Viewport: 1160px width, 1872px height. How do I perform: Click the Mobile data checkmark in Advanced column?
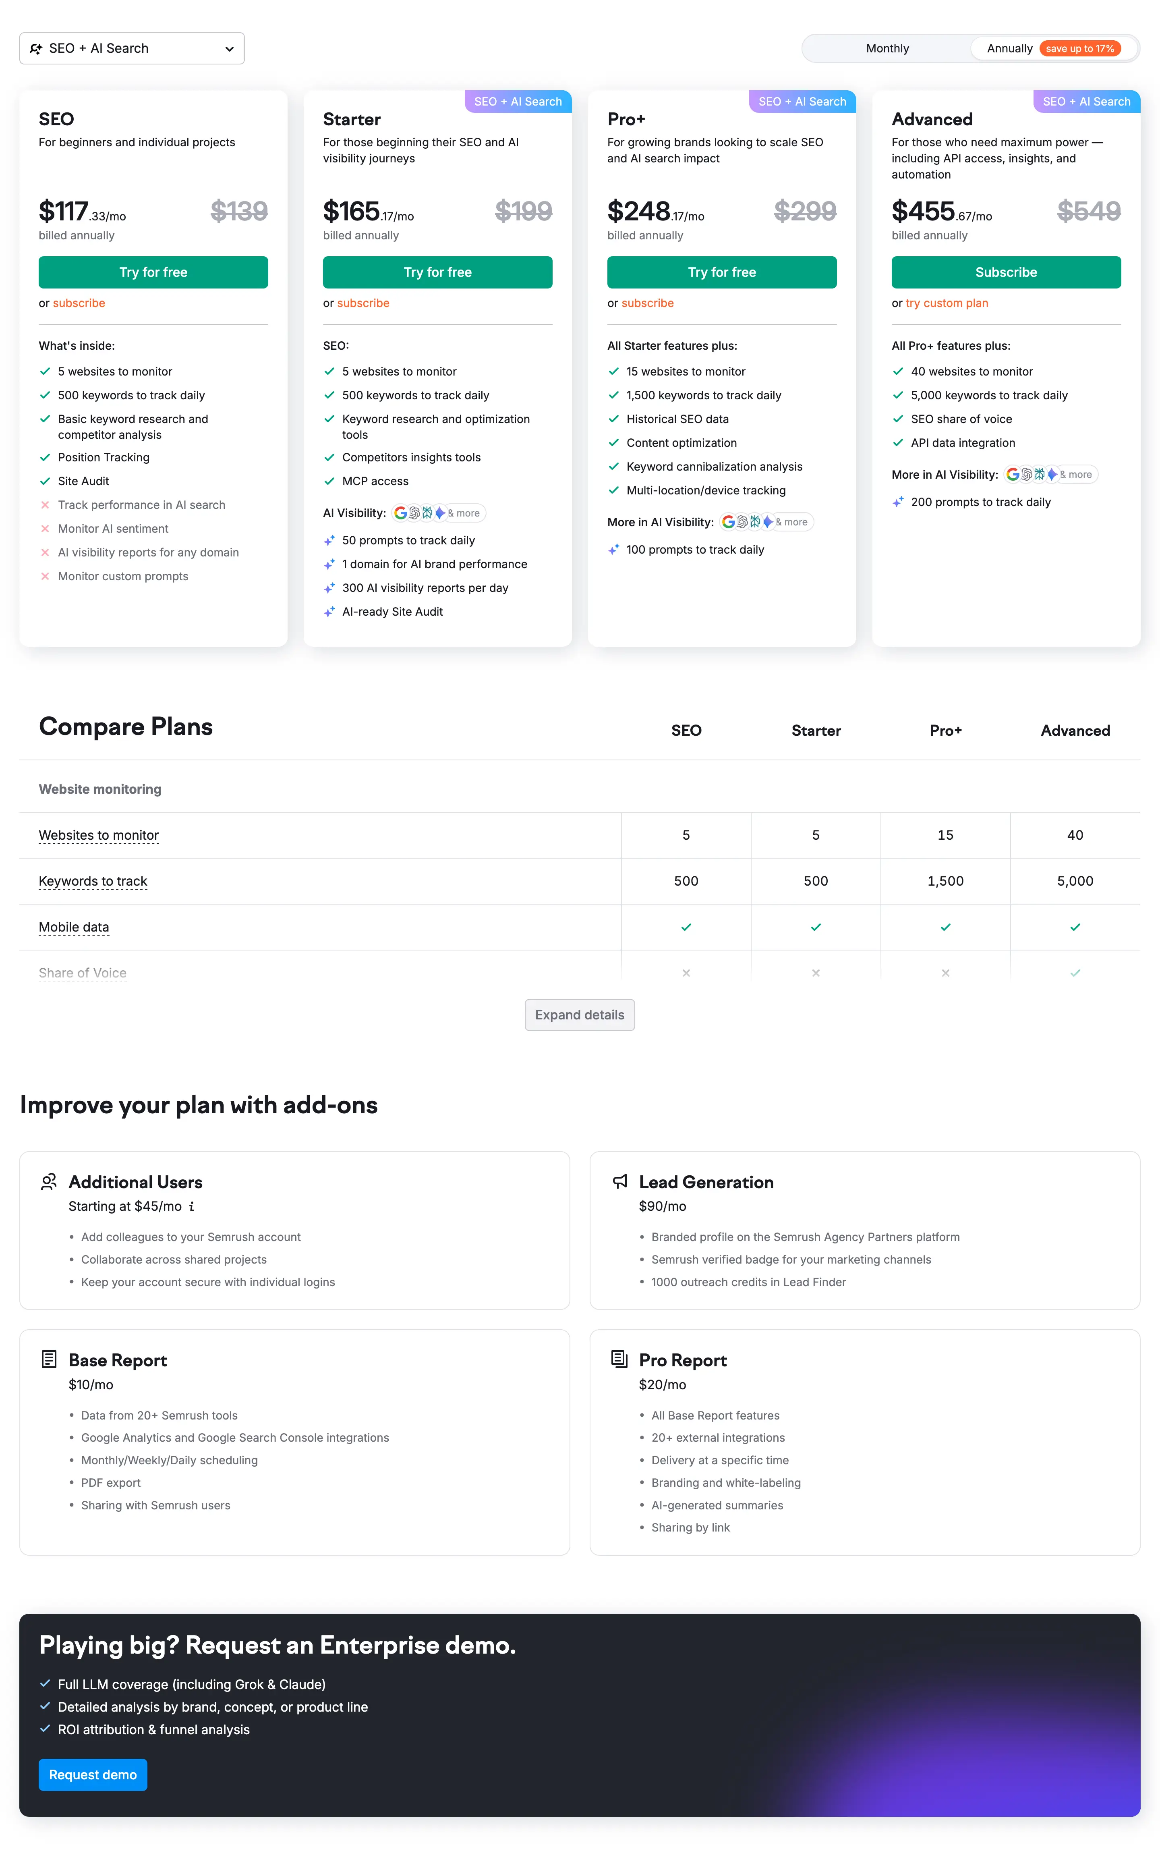click(x=1075, y=927)
